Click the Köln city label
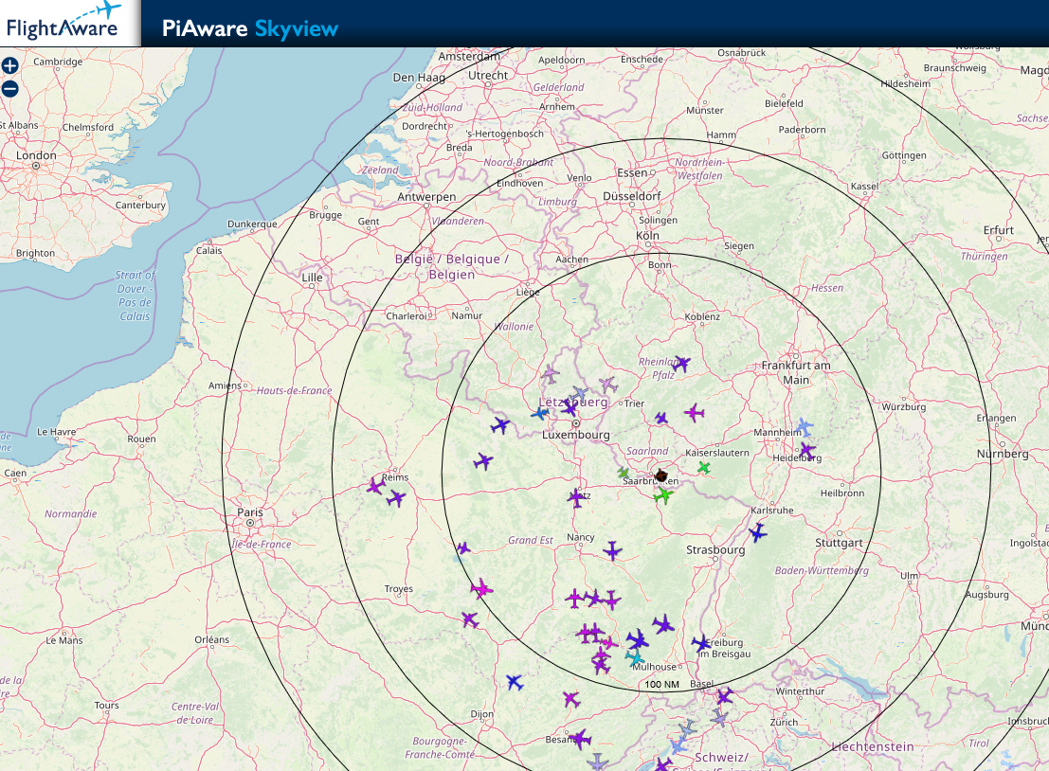This screenshot has width=1049, height=771. [647, 236]
